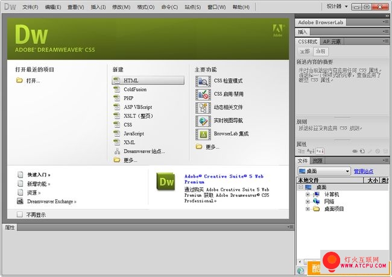
Task: Open the 文件(F) menu
Action: pyautogui.click(x=30, y=7)
